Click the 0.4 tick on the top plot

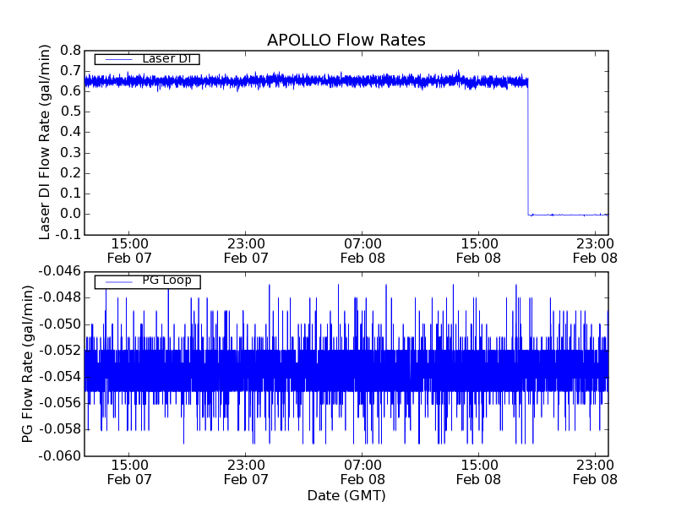[x=71, y=132]
